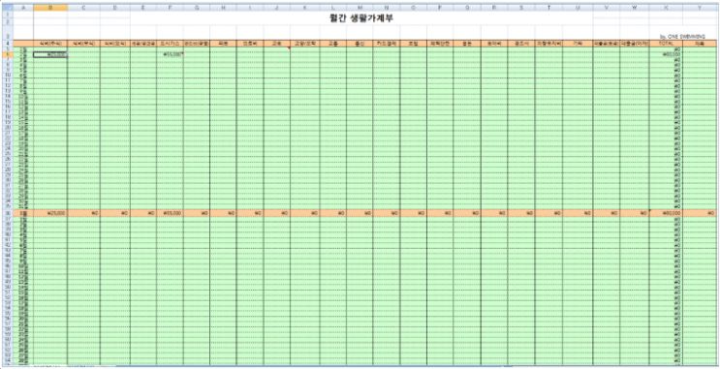Select column C header
Image resolution: width=720 pixels, height=369 pixels.
tap(83, 8)
